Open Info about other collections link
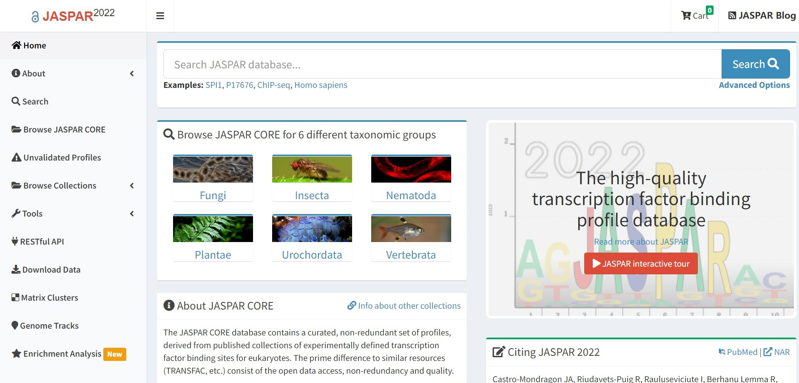Viewport: 799px width, 383px height. 404,306
